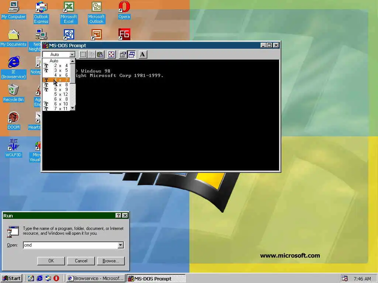Image resolution: width=378 pixels, height=283 pixels.
Task: Click MS-DOS Prompt taskbar button
Action: pos(156,279)
